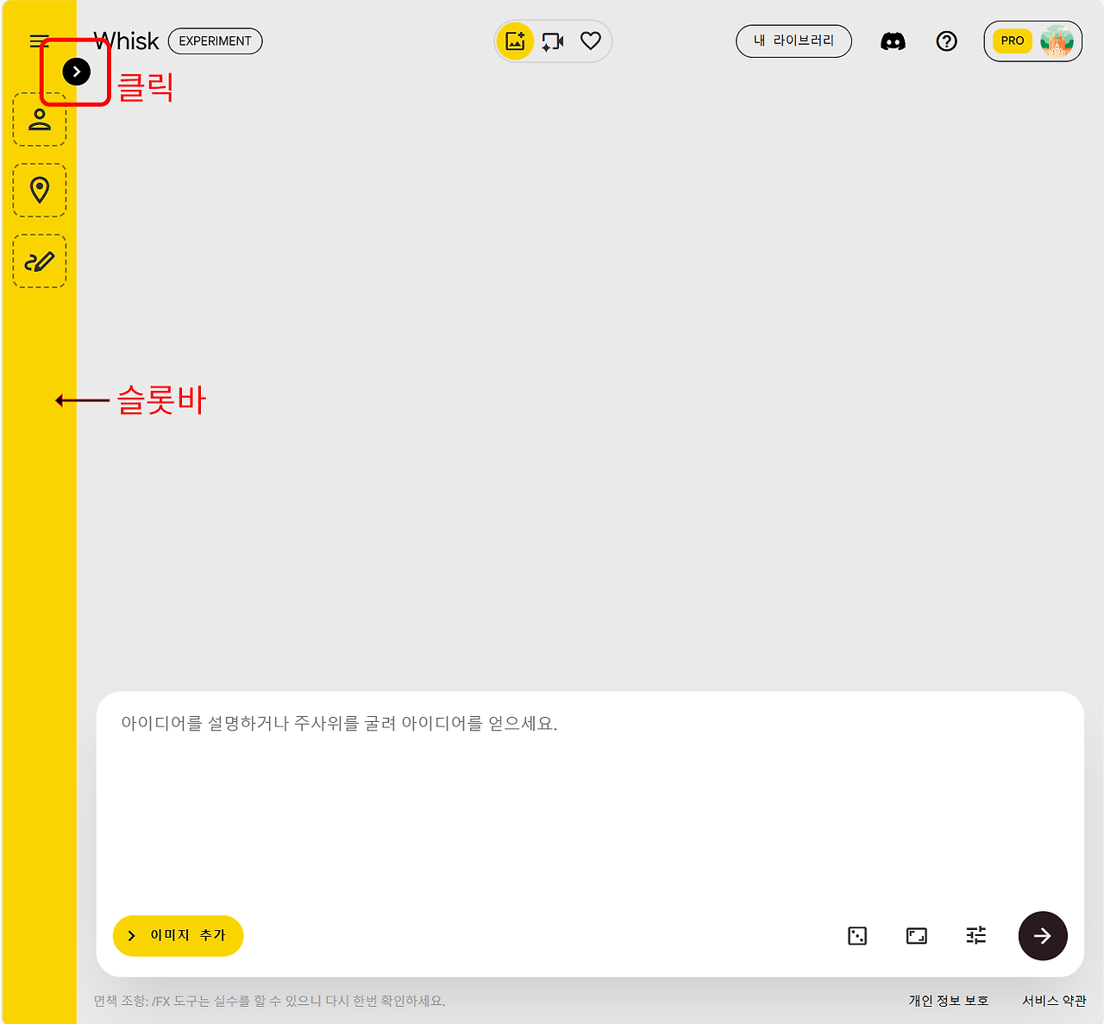
Task: Expand the 이미지 추가 panel
Action: coord(178,935)
